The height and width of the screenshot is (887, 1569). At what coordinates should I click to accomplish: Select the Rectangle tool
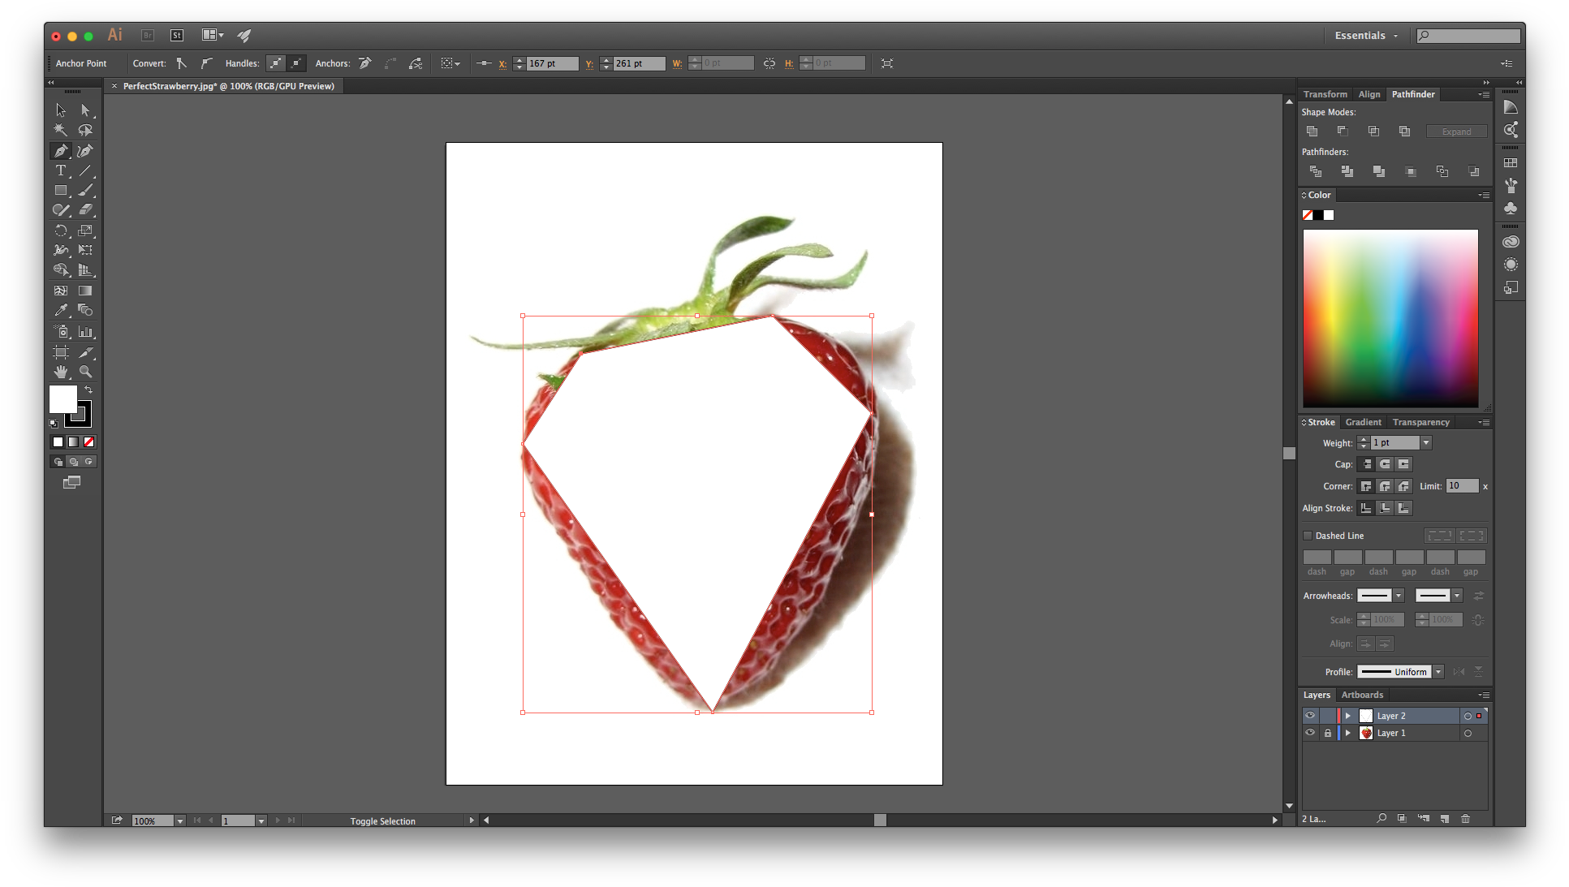point(61,190)
